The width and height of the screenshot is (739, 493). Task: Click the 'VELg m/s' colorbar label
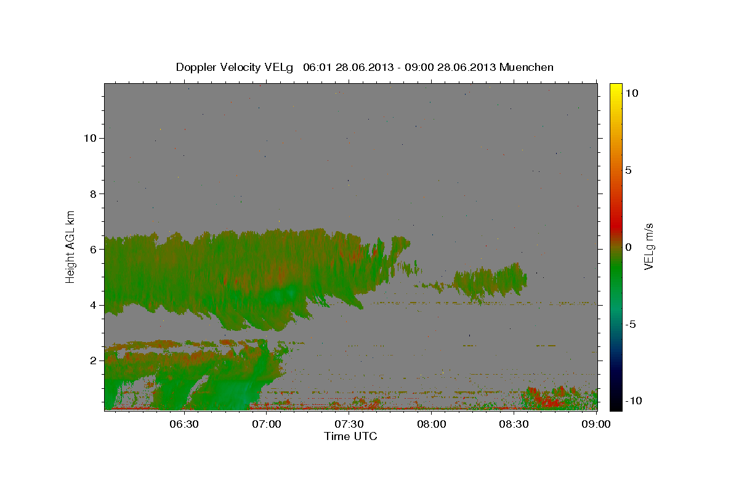(x=649, y=247)
